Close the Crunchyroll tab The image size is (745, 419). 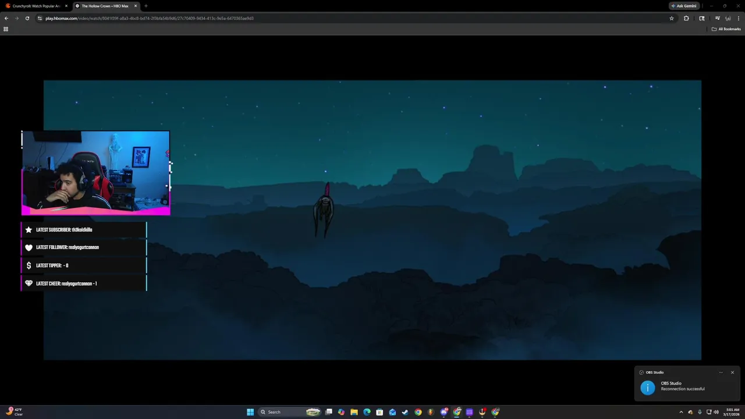point(66,6)
